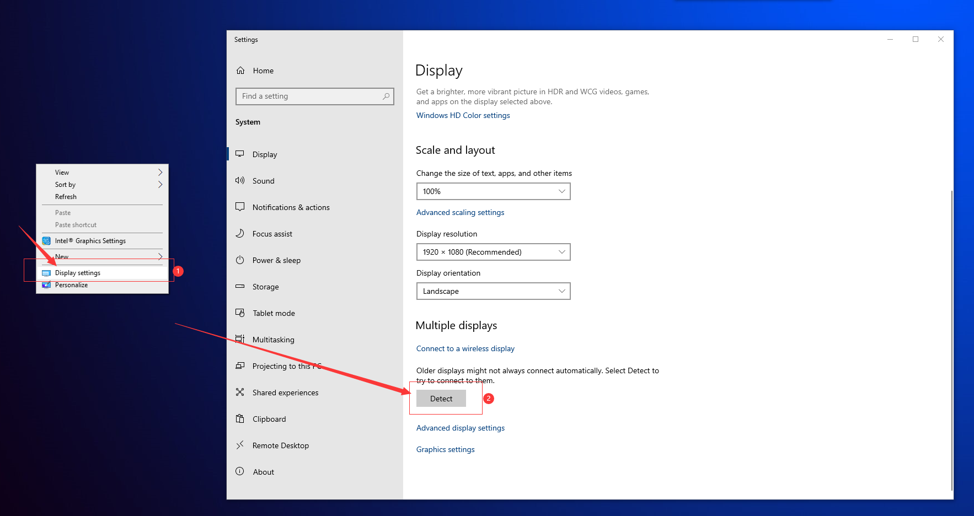Click Connect to a wireless display link

coord(465,348)
